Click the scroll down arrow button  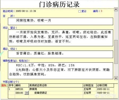point(116,78)
